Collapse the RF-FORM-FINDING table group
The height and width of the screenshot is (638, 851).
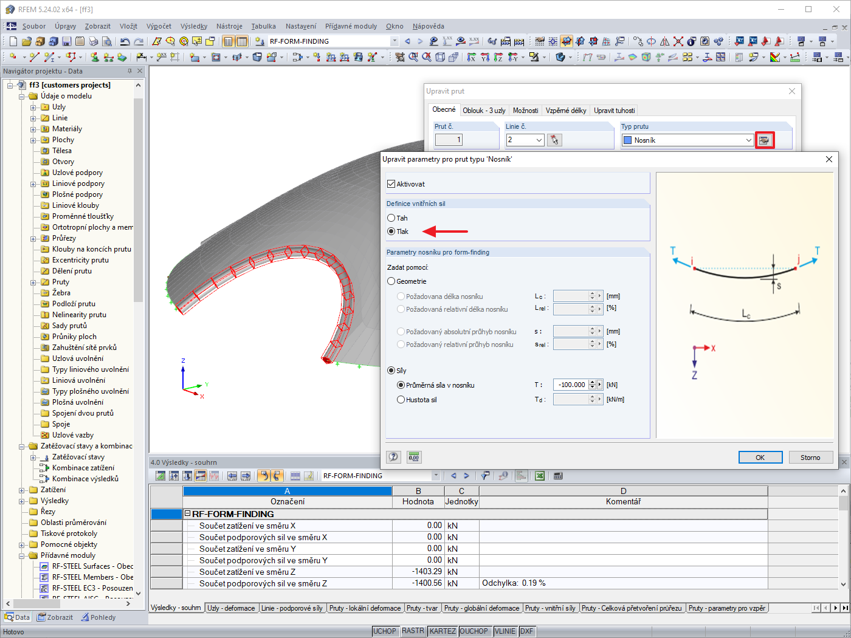(x=188, y=514)
